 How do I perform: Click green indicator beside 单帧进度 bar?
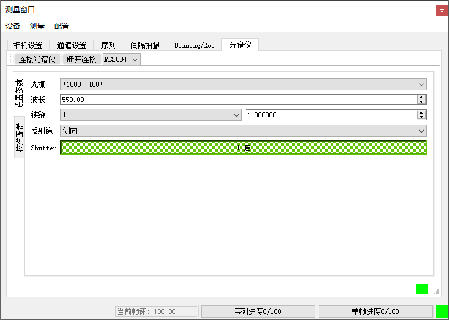point(442,311)
